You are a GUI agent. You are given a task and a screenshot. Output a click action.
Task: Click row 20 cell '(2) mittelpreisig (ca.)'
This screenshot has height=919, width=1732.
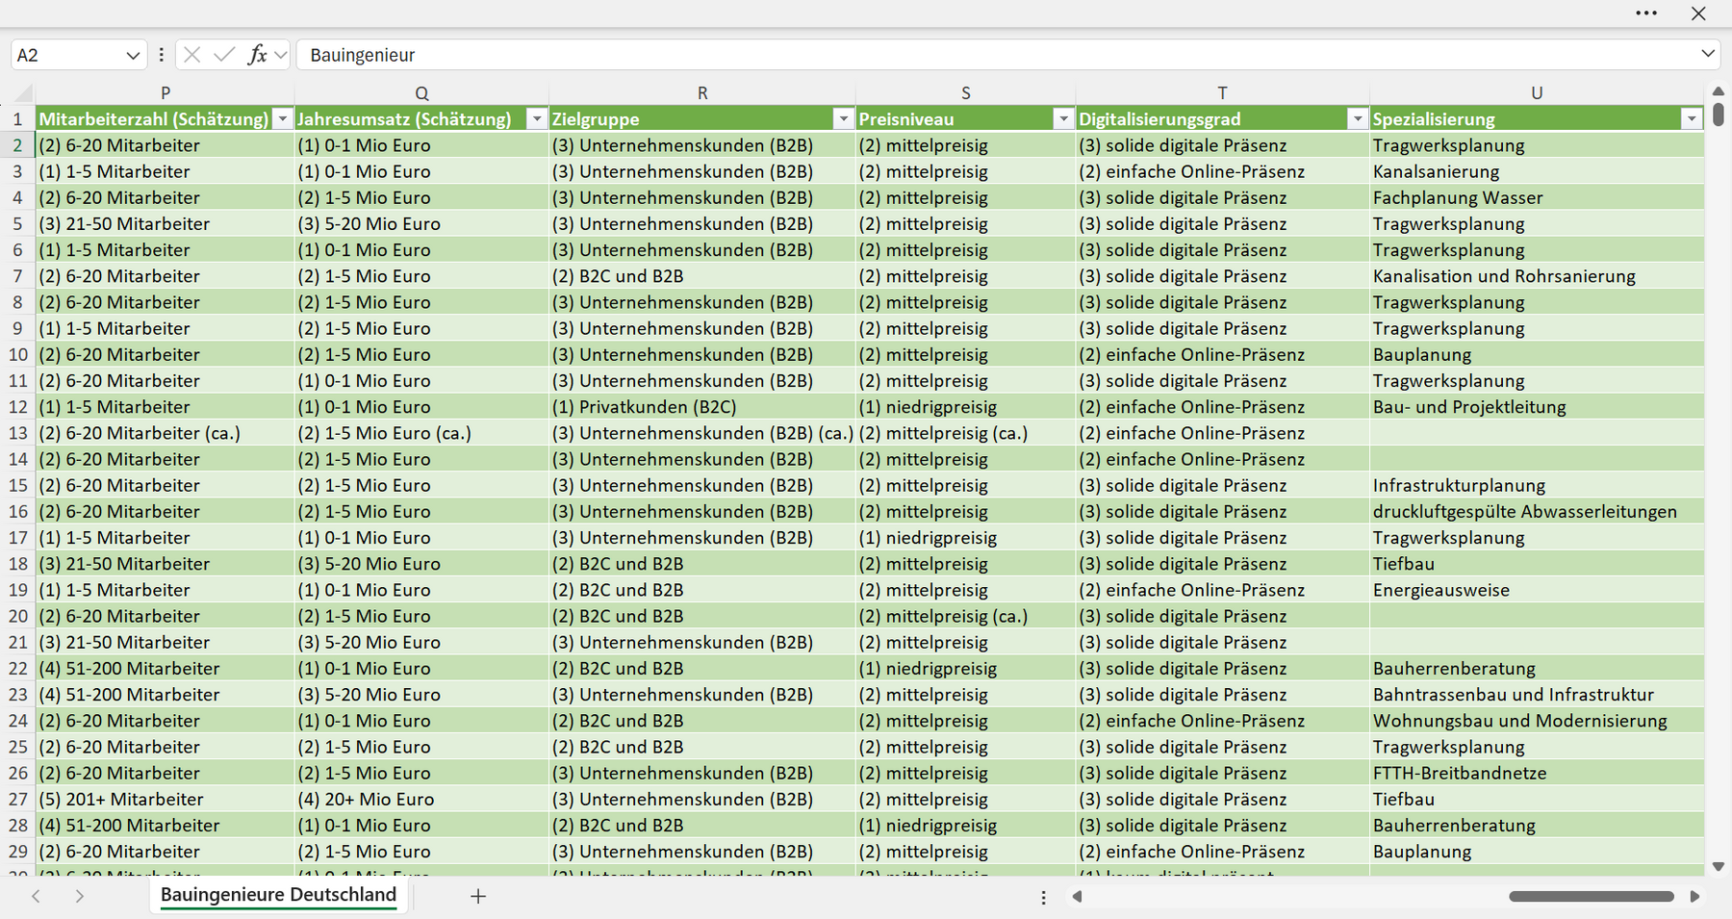[x=966, y=616]
